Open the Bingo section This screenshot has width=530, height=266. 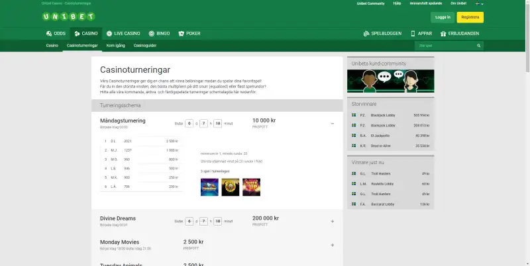pos(159,34)
